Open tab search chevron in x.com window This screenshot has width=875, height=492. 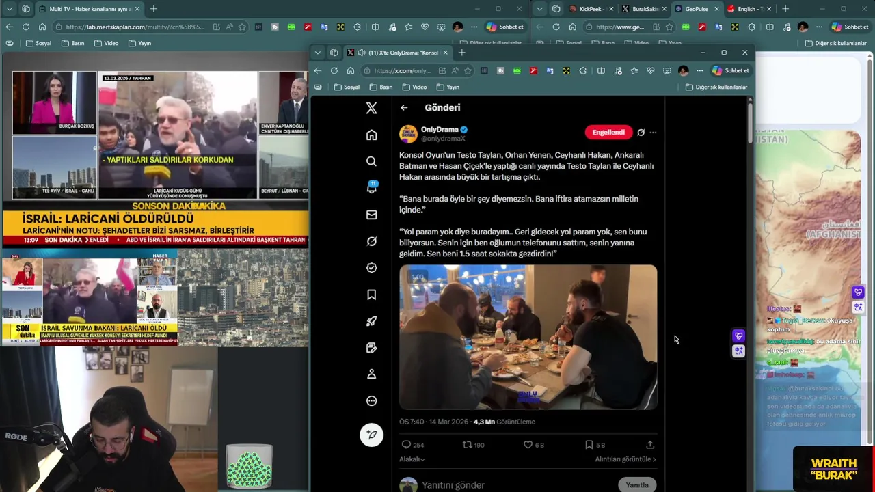(x=317, y=53)
